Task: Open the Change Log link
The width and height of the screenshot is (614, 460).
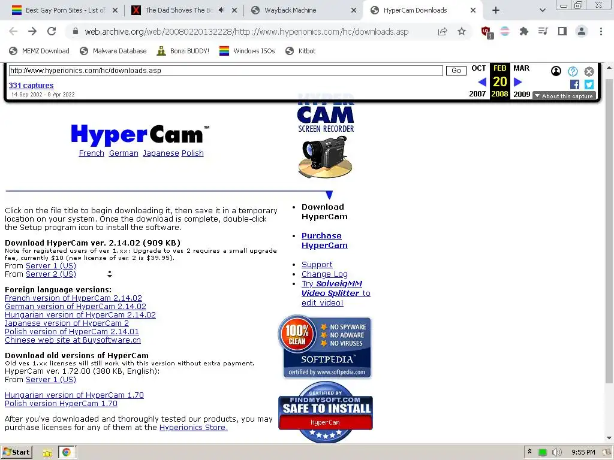Action: tap(324, 274)
